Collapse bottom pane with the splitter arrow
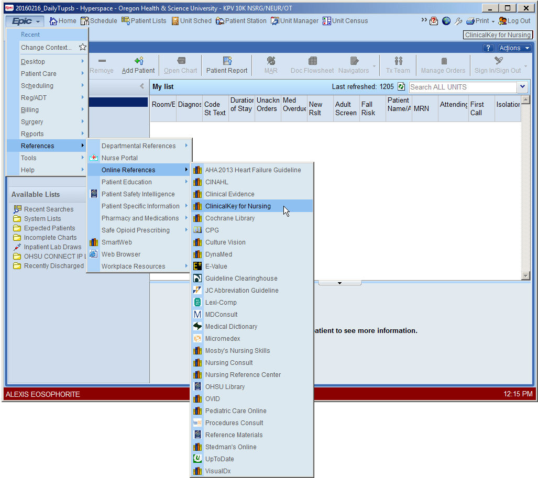 pyautogui.click(x=339, y=283)
